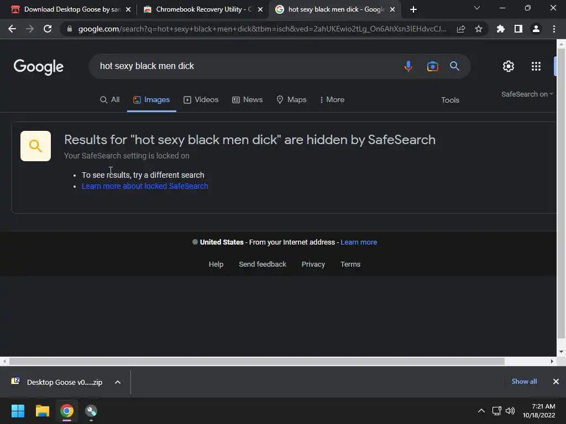Expand the More search categories

(332, 100)
